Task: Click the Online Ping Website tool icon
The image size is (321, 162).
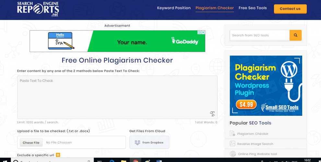Action: [x=232, y=154]
